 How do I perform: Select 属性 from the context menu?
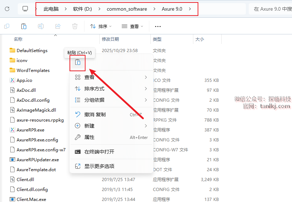(89, 137)
